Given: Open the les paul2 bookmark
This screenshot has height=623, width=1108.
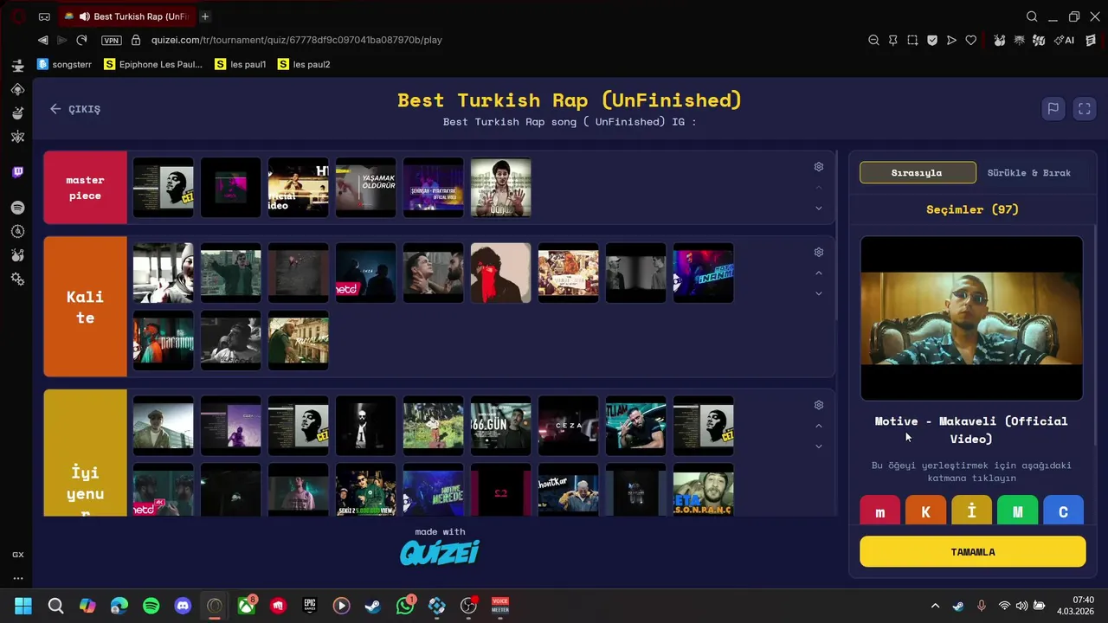Looking at the screenshot, I should (x=304, y=64).
